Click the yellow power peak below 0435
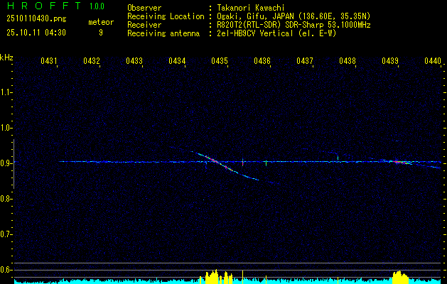 (217, 276)
